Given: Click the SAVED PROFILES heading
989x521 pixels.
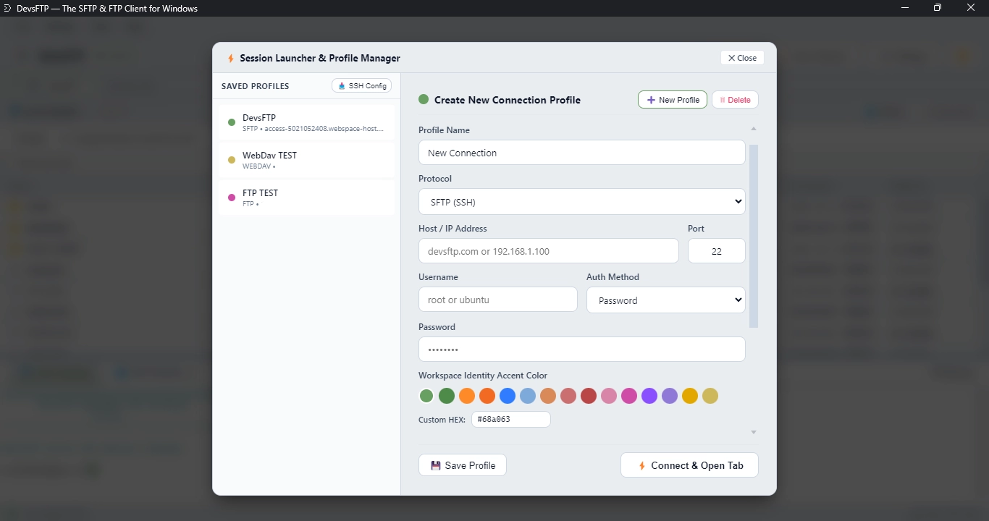Looking at the screenshot, I should [x=255, y=86].
